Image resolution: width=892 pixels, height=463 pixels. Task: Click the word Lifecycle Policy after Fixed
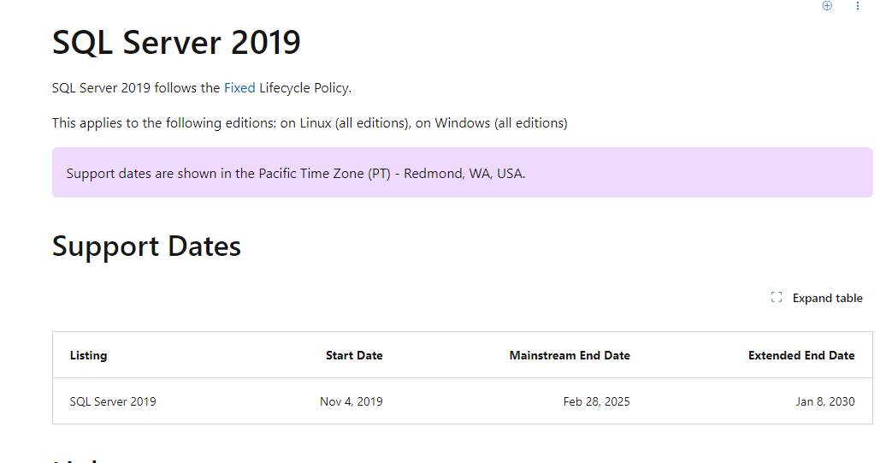pyautogui.click(x=304, y=87)
